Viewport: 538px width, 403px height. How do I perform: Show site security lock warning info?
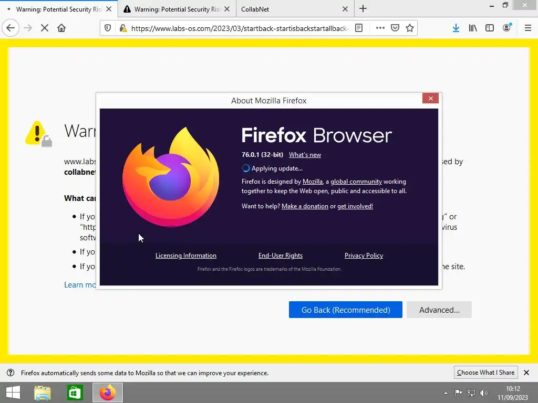123,28
